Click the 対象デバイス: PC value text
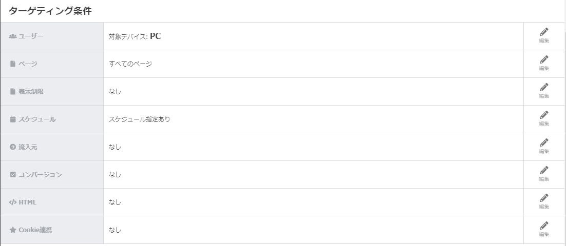This screenshot has height=246, width=566. point(135,36)
